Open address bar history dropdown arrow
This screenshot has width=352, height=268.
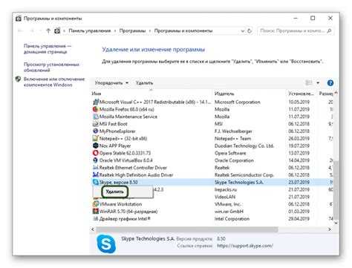coord(243,31)
